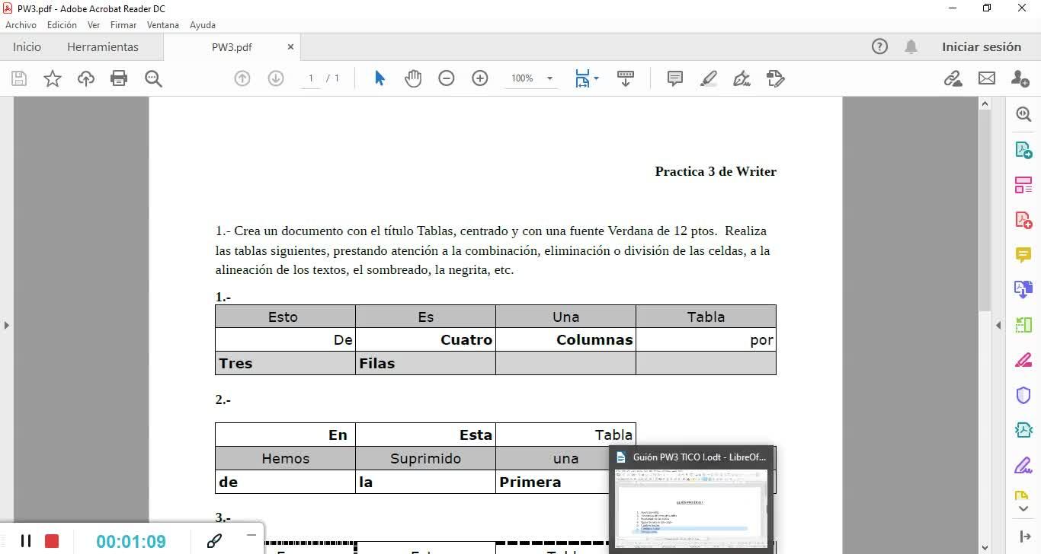Viewport: 1041px width, 554px height.
Task: Add a sticky note comment from the toolbar
Action: [674, 78]
